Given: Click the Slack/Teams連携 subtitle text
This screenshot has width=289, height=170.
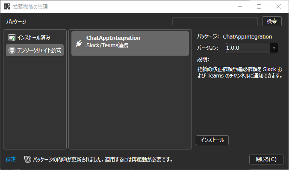Looking at the screenshot, I should [107, 45].
